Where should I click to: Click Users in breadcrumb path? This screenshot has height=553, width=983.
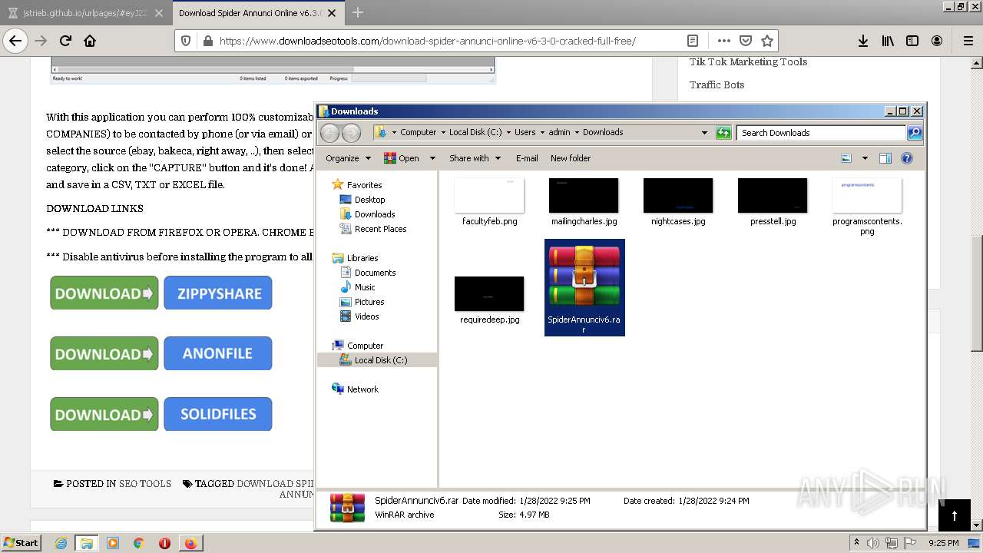[x=525, y=132]
